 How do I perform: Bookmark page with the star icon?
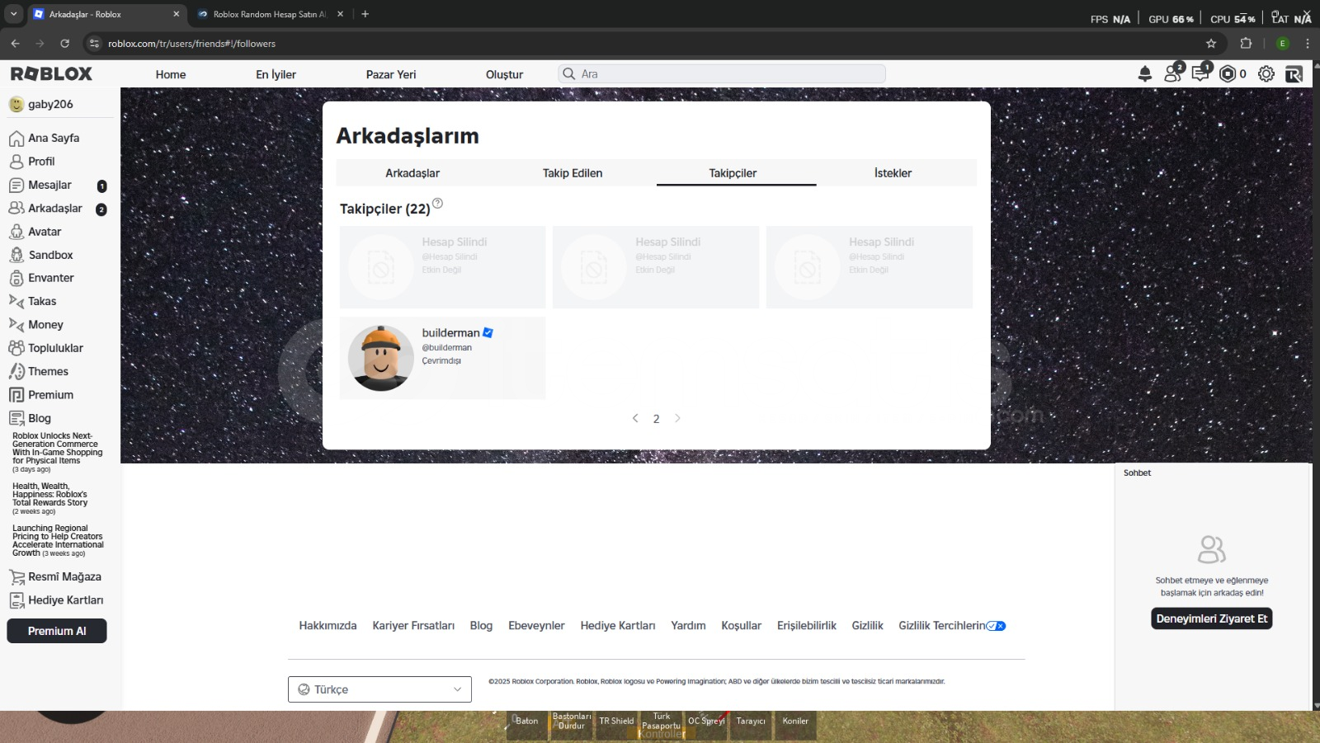1211,44
